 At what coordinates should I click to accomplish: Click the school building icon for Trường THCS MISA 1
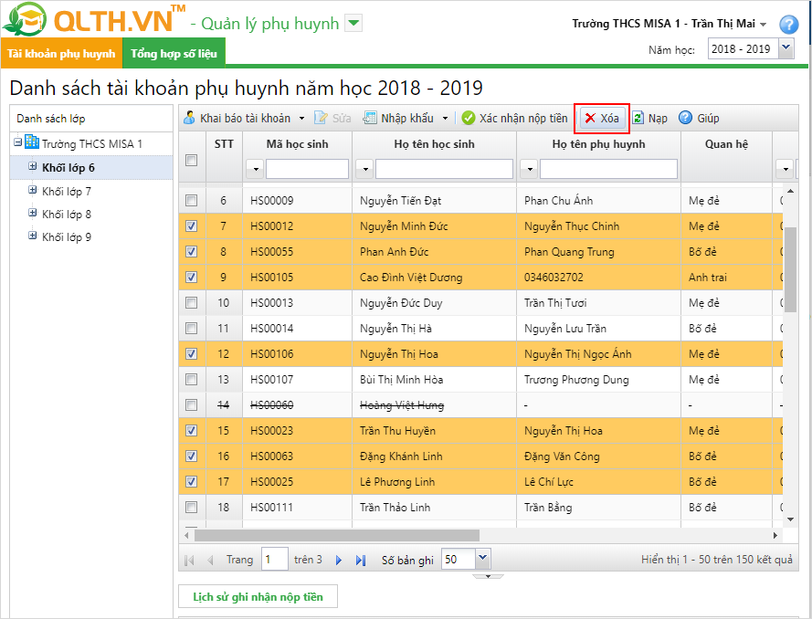(32, 142)
